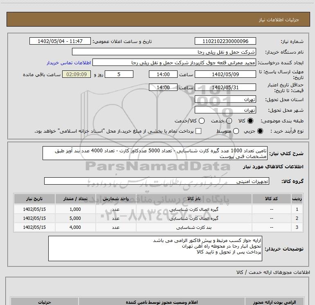Click the announcement date field 1402/05/04 - 11:47

pos(60,41)
